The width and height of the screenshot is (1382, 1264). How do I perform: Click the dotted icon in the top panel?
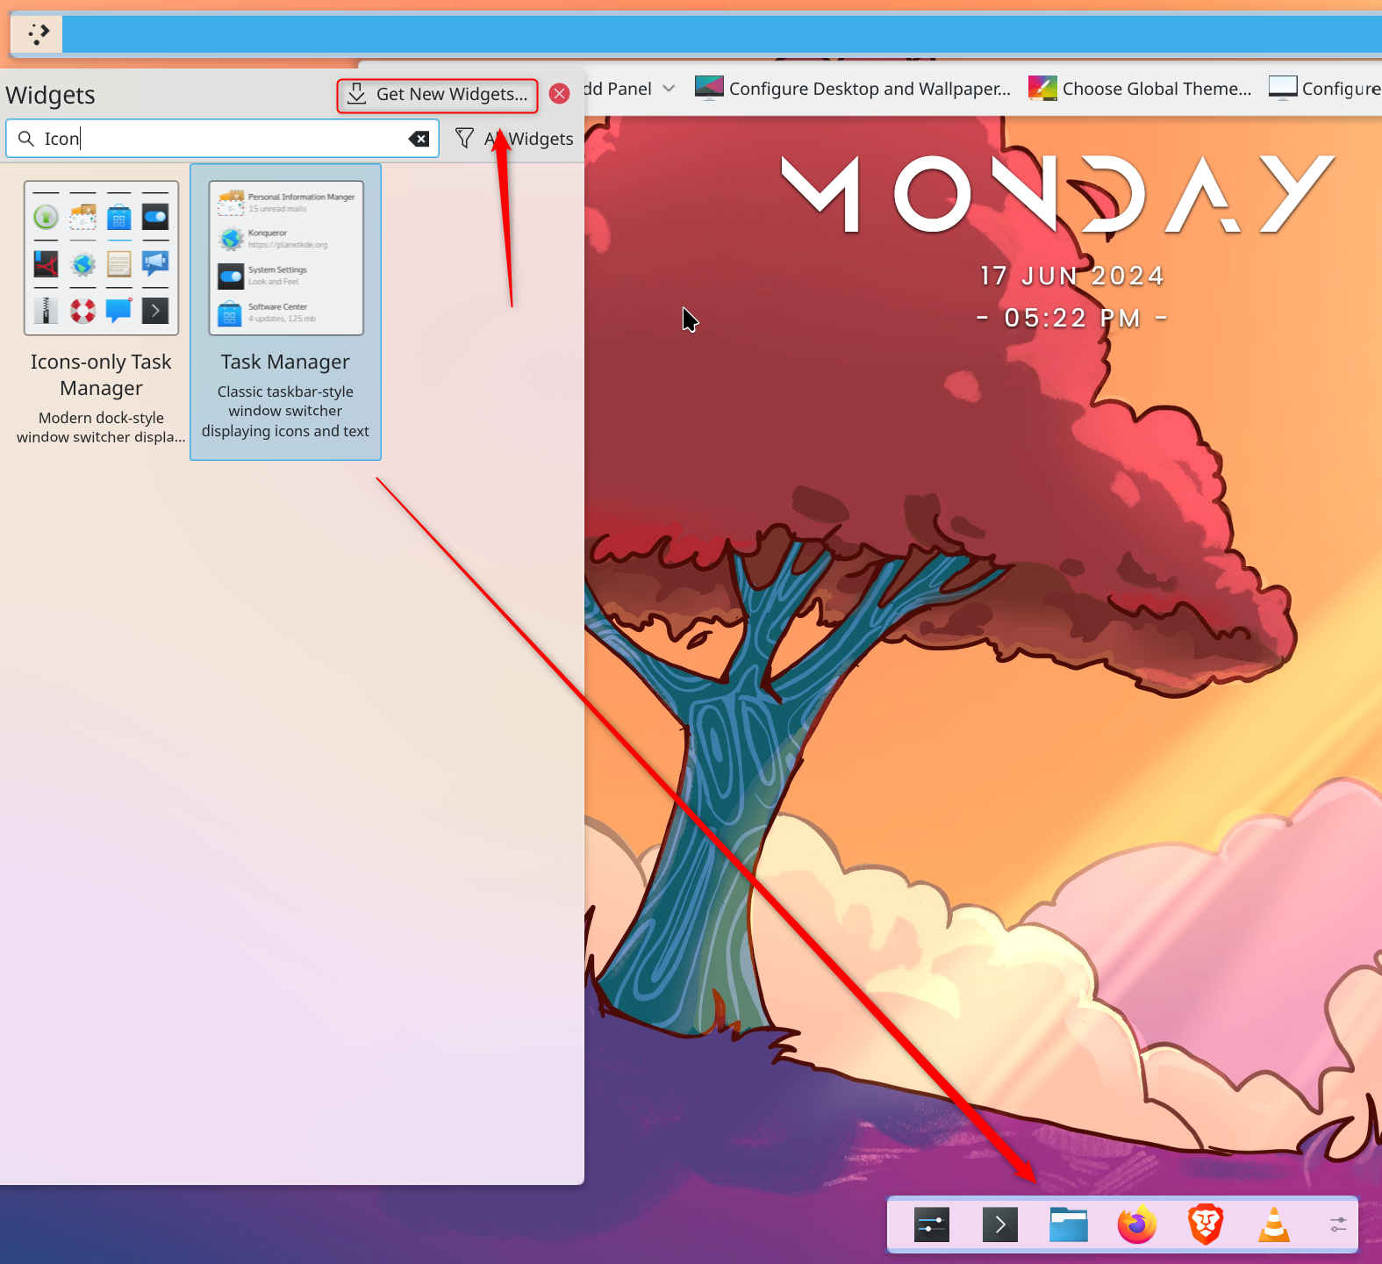37,34
